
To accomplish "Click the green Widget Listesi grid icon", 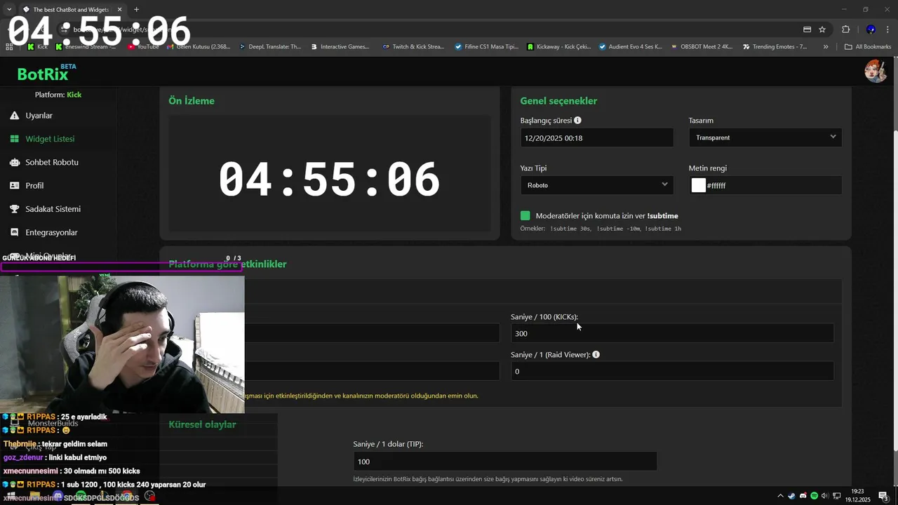I will [x=14, y=139].
